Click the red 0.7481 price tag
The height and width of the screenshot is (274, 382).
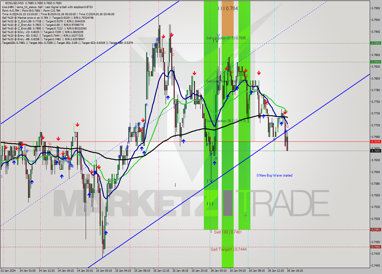pyautogui.click(x=375, y=229)
